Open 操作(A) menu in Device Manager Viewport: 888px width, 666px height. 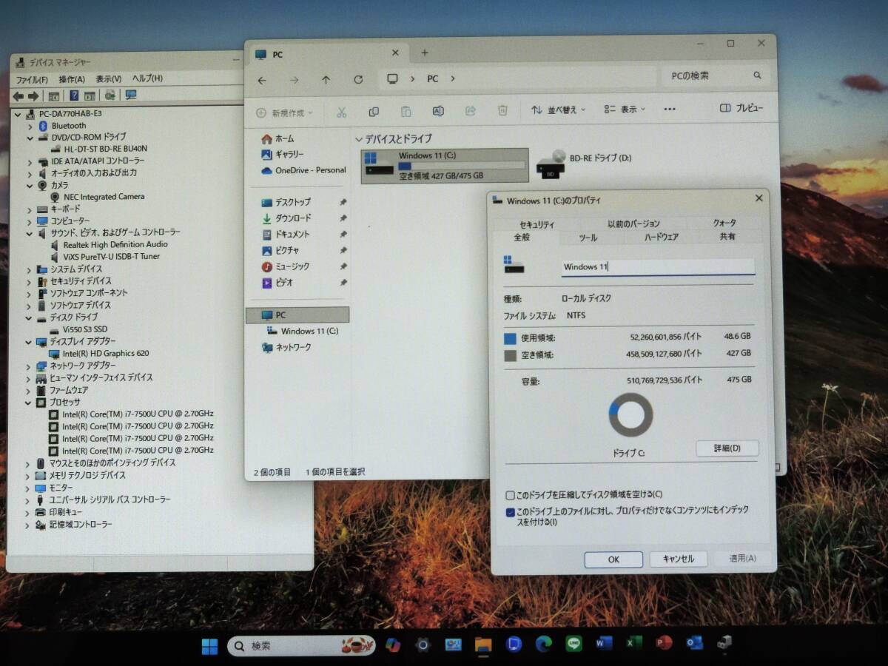click(x=72, y=79)
